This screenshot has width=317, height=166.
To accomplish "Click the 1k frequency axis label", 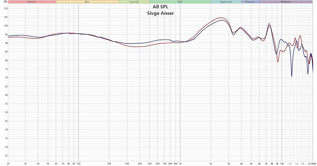I will (x=180, y=163).
